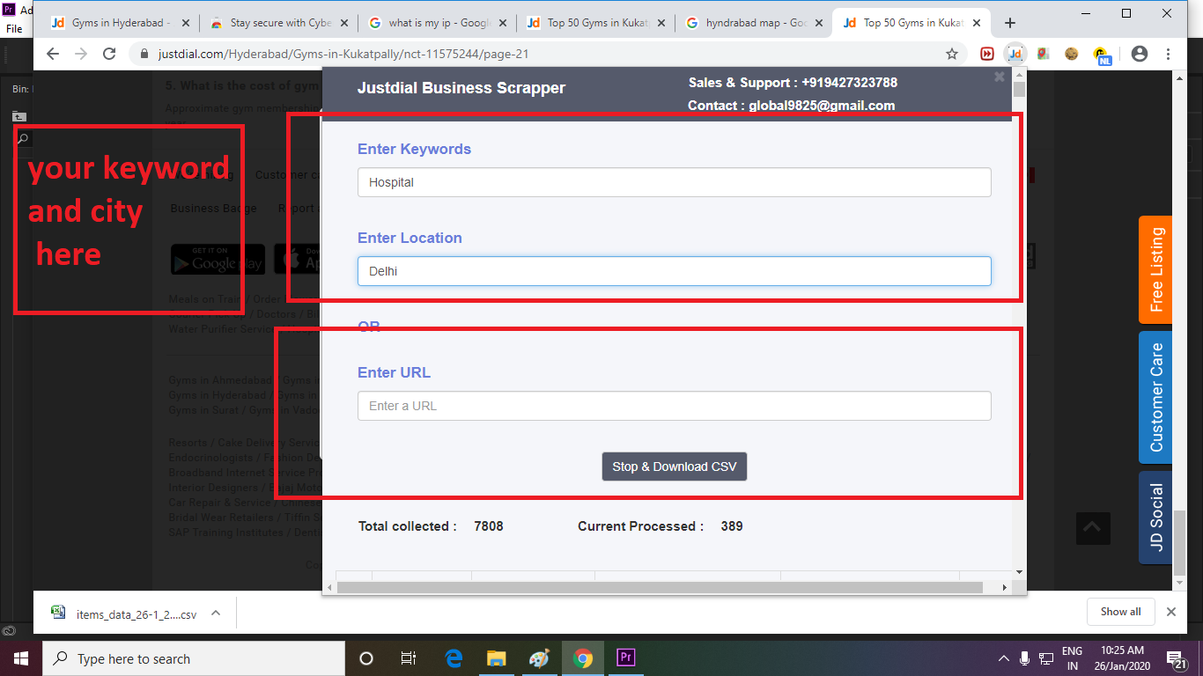The image size is (1203, 676).
Task: Click Show all downloads button
Action: click(1120, 612)
